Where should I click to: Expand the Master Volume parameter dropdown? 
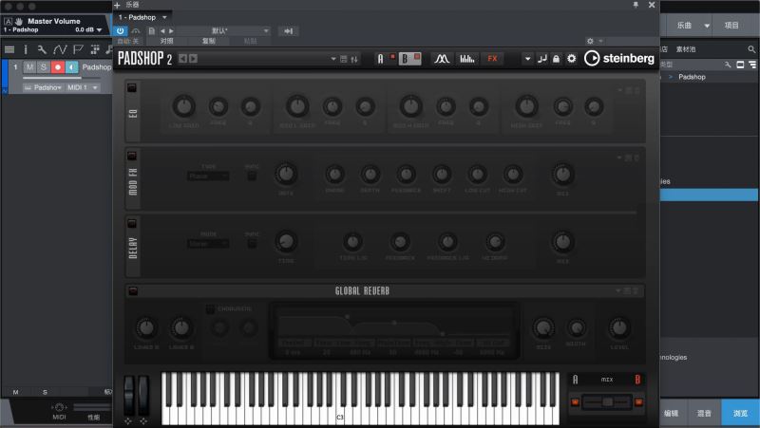coord(100,30)
